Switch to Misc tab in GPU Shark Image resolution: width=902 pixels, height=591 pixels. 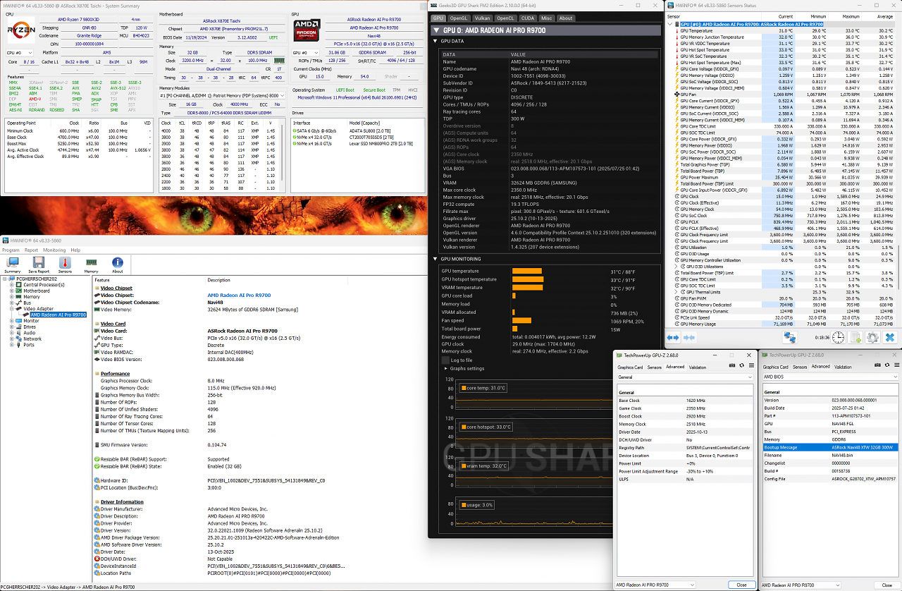point(546,18)
